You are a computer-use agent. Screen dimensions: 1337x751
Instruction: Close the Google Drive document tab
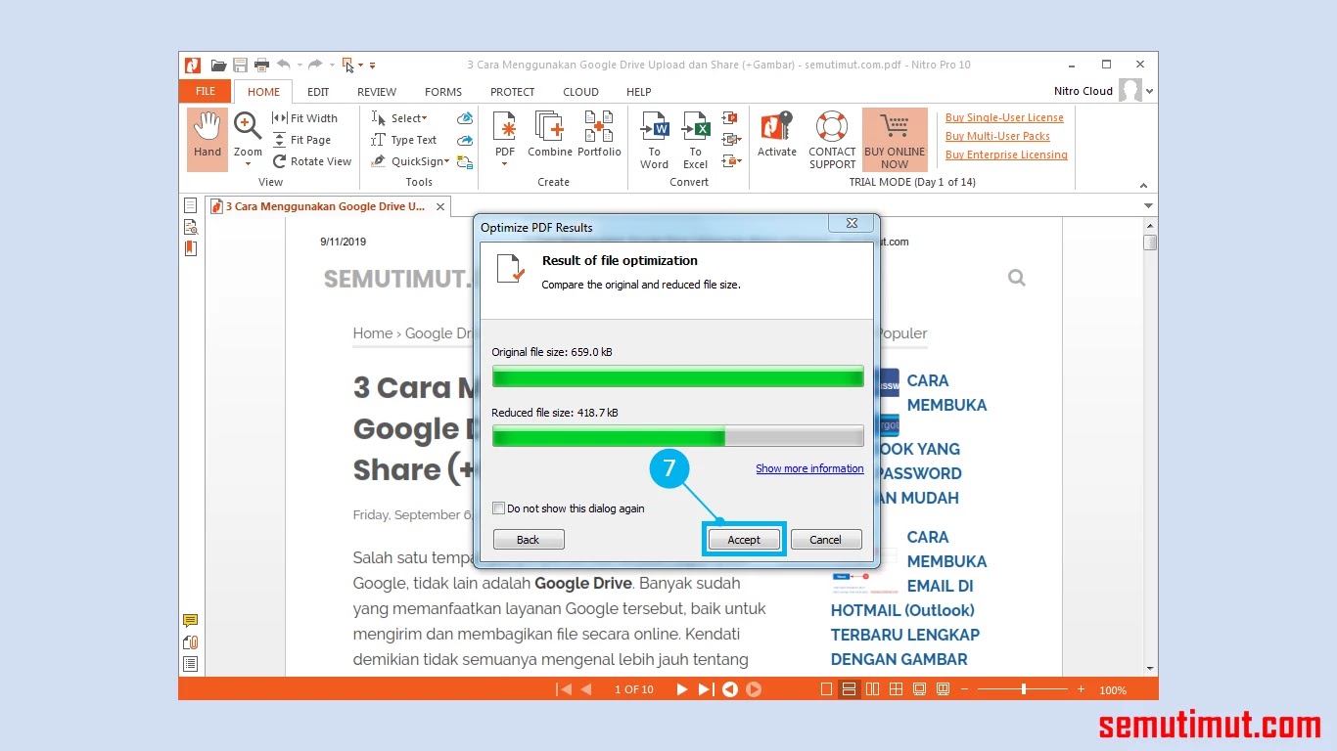[440, 207]
